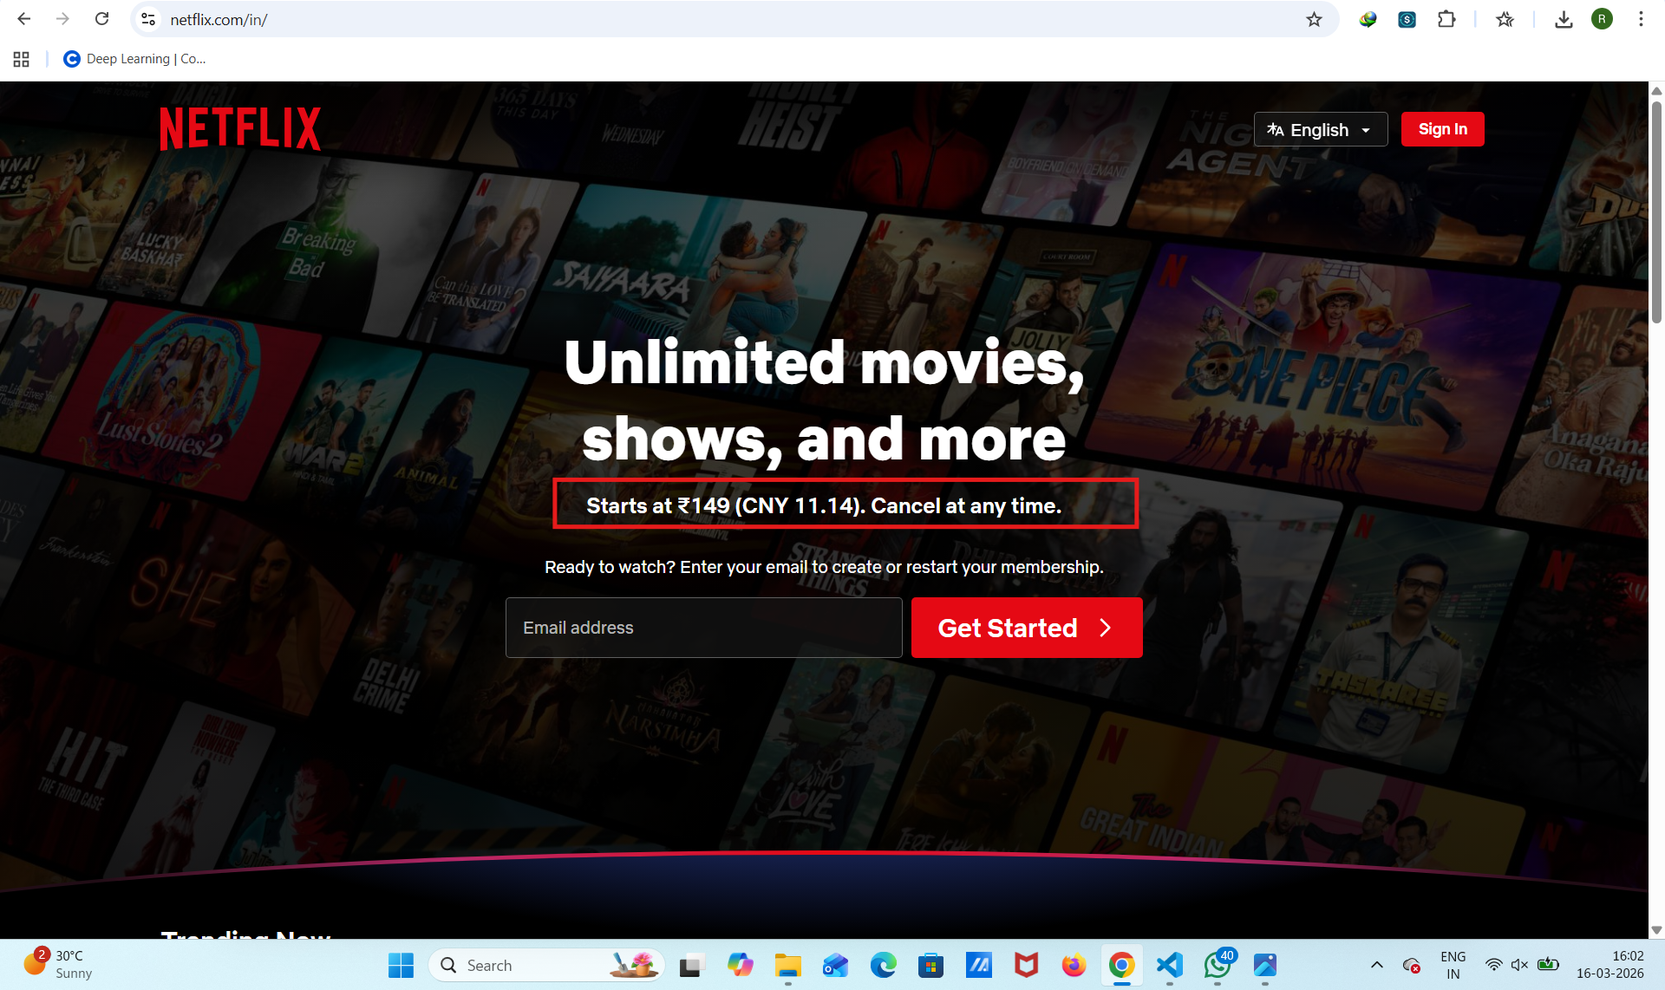
Task: Open the Extensions puzzle menu
Action: click(x=1446, y=19)
